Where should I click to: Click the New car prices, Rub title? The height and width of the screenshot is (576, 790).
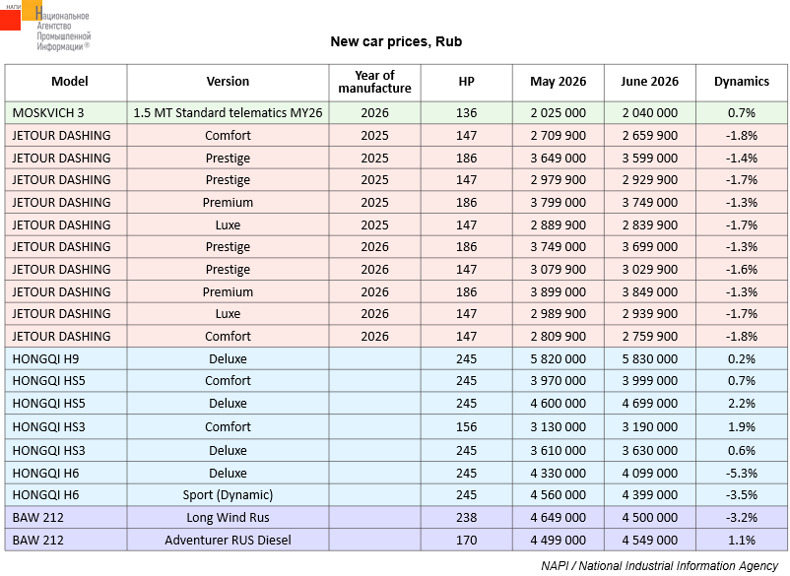(396, 41)
